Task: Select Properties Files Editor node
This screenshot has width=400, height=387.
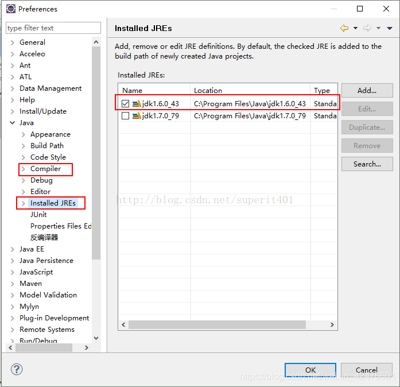Action: coord(61,226)
